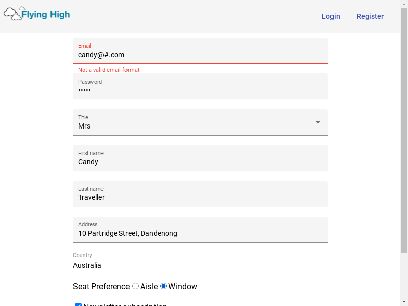Viewport: 408px width, 306px height.
Task: Click the scrollbar up arrow
Action: point(404,4)
